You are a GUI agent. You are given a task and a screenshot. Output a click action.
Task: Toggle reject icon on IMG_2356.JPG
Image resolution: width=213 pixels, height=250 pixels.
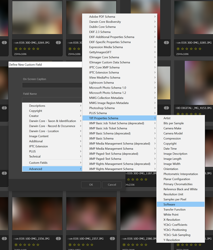tap(16, 245)
